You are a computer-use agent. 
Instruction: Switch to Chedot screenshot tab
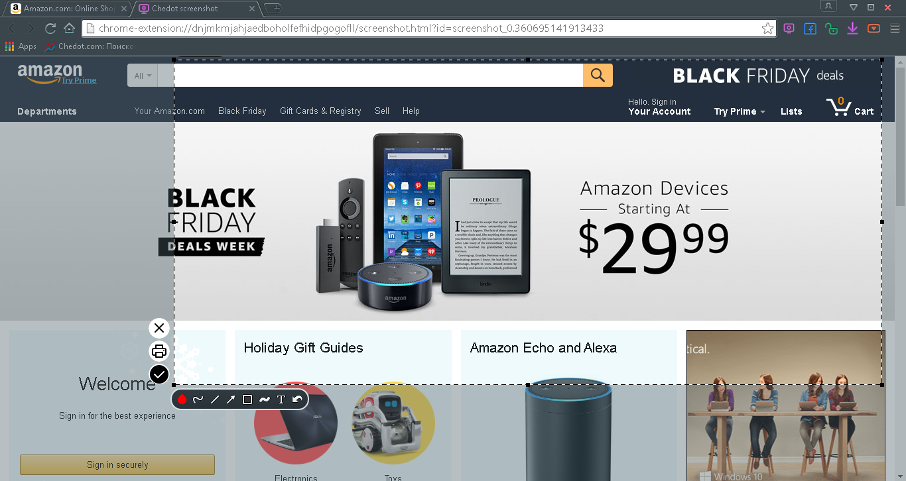[196, 9]
